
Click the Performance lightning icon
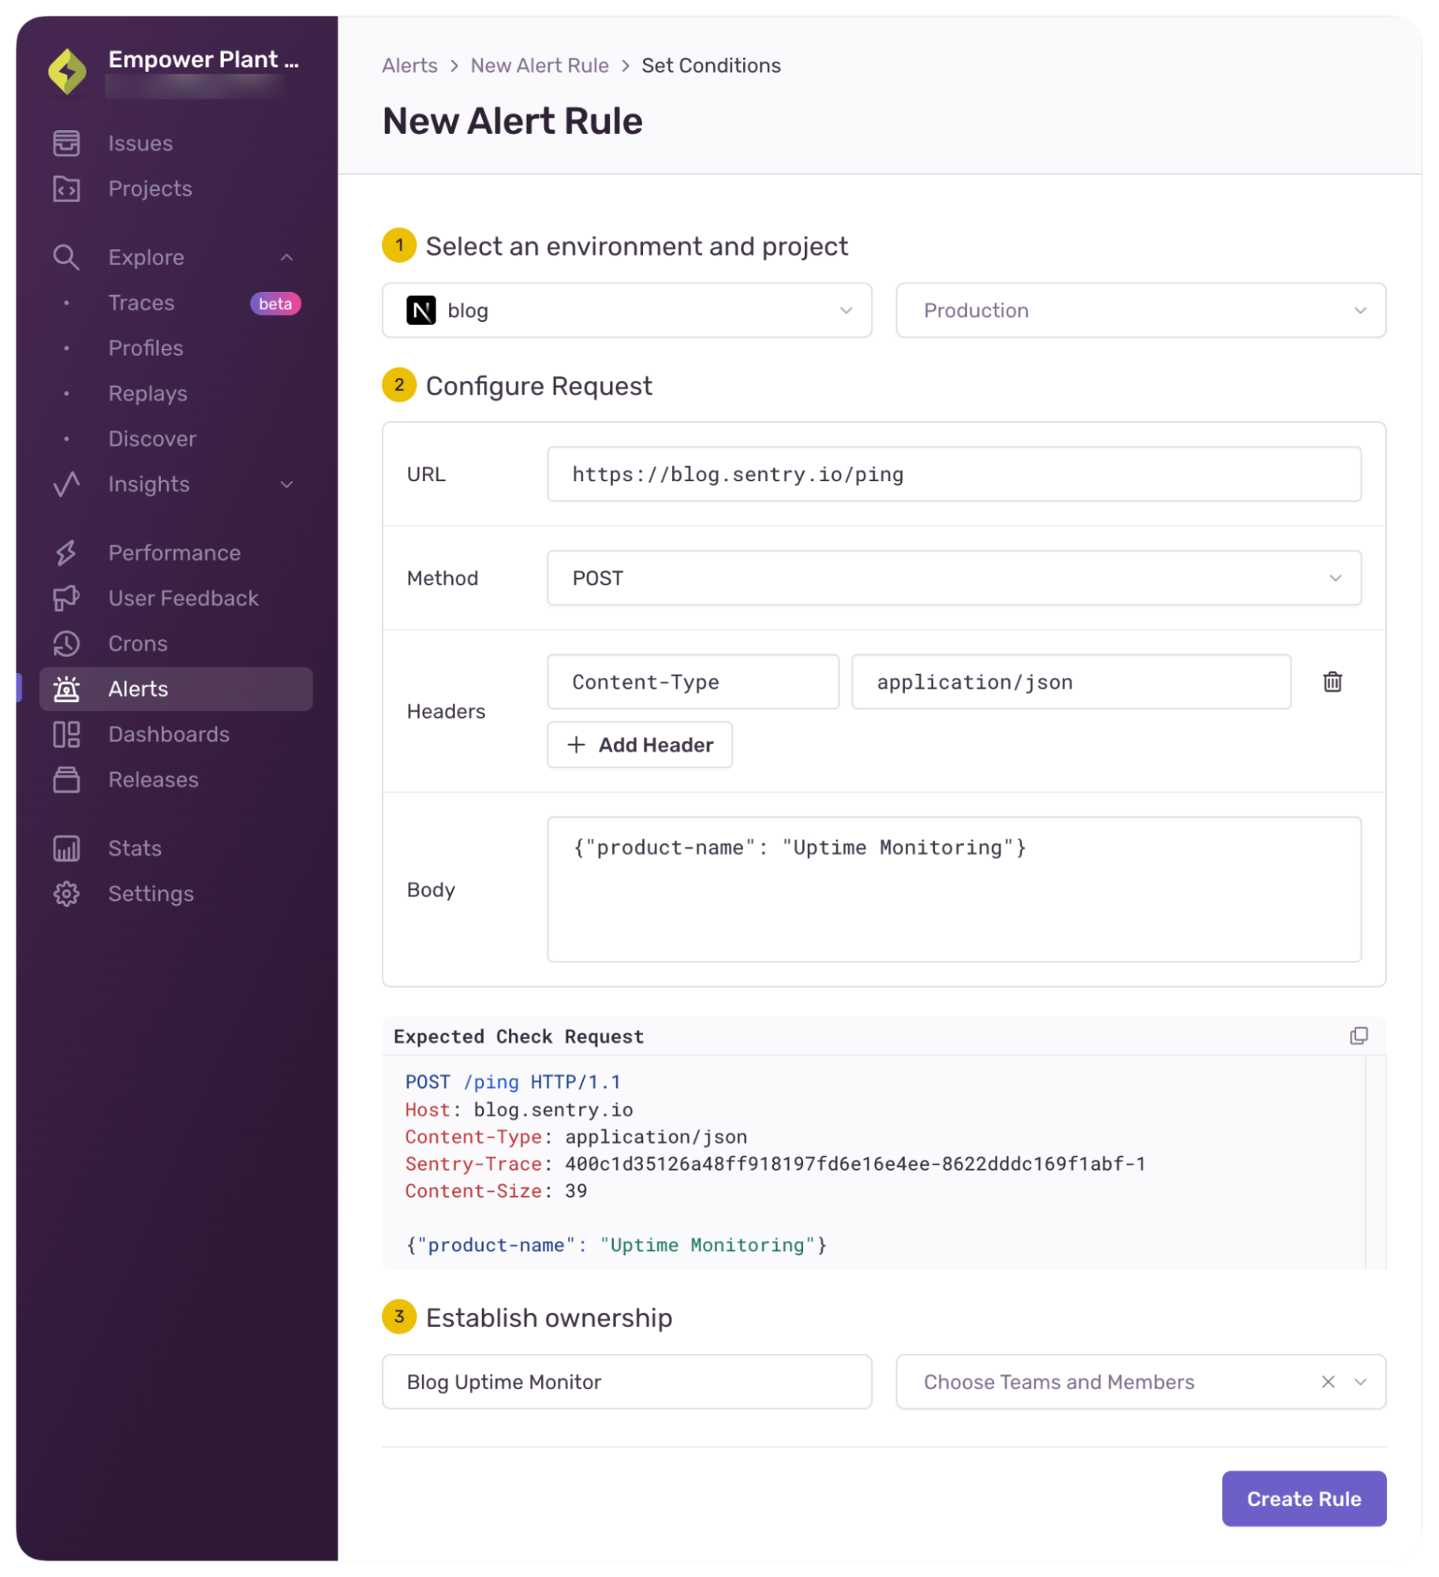click(66, 553)
